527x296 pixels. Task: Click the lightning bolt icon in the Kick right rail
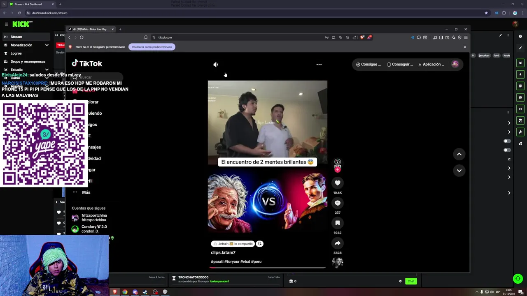(x=520, y=74)
